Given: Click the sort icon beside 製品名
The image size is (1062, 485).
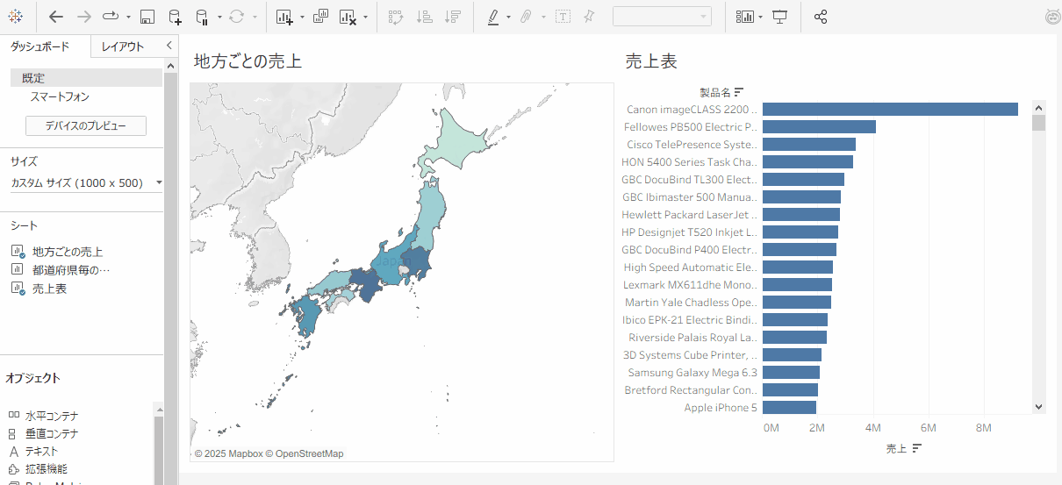Looking at the screenshot, I should point(739,91).
